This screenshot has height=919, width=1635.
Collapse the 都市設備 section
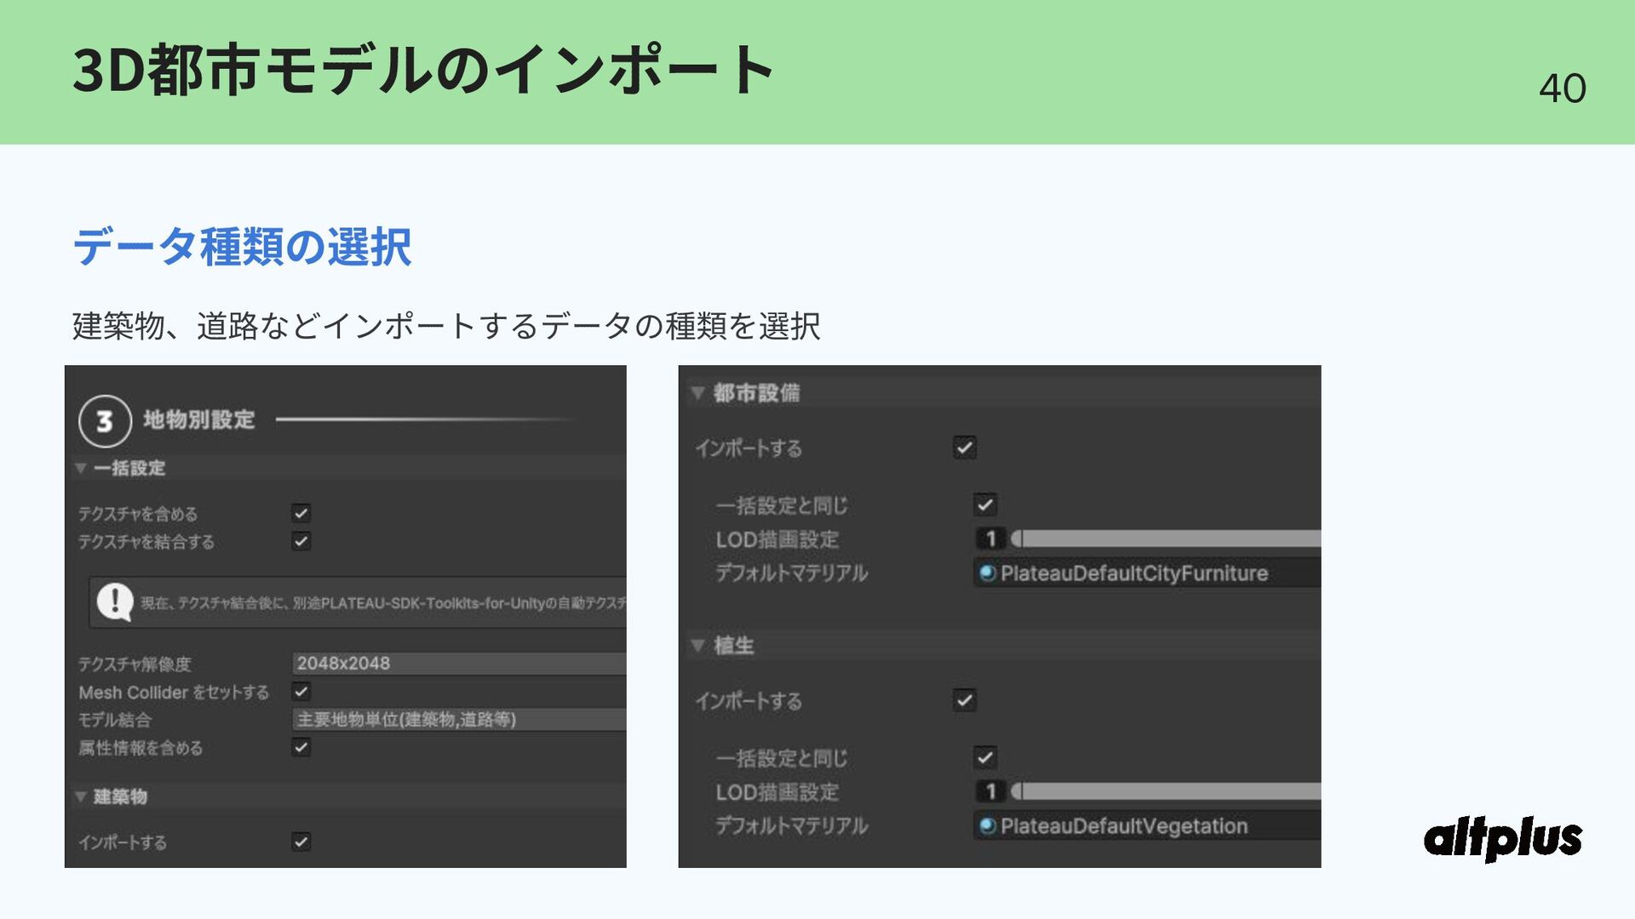pos(698,392)
